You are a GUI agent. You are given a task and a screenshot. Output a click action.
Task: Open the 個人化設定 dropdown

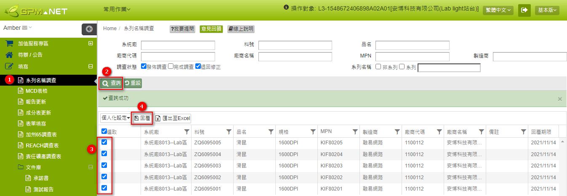[x=115, y=118]
